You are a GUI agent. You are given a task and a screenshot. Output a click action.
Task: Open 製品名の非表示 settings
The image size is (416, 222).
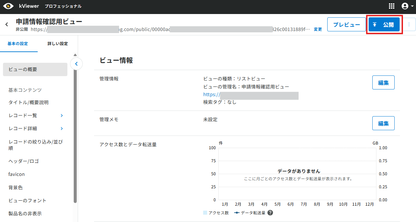[25, 214]
